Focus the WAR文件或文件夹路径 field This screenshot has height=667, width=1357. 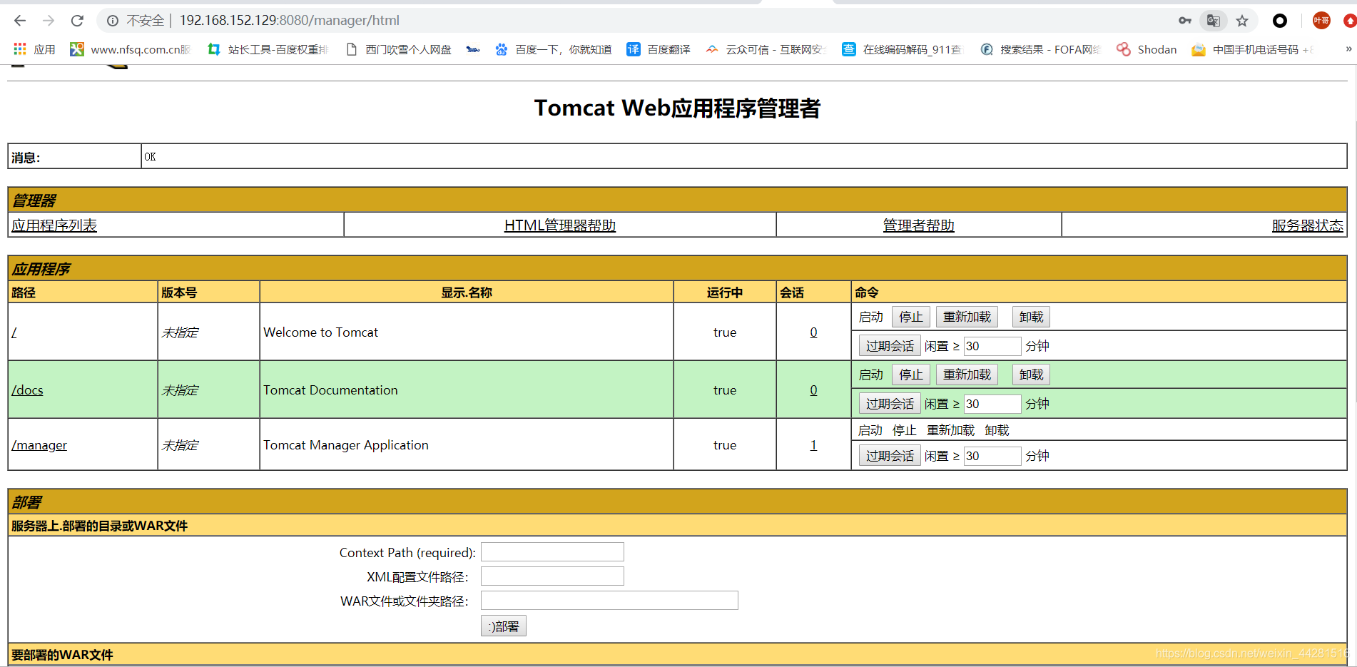[x=609, y=601]
